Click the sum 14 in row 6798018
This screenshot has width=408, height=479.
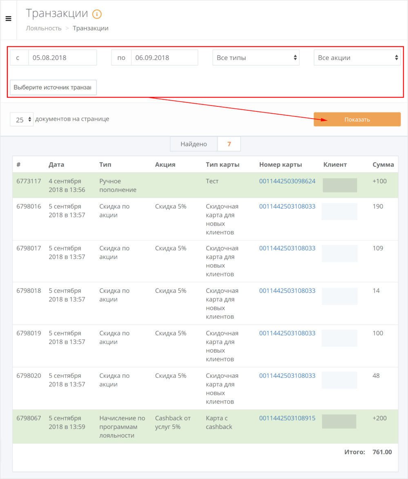pos(376,291)
